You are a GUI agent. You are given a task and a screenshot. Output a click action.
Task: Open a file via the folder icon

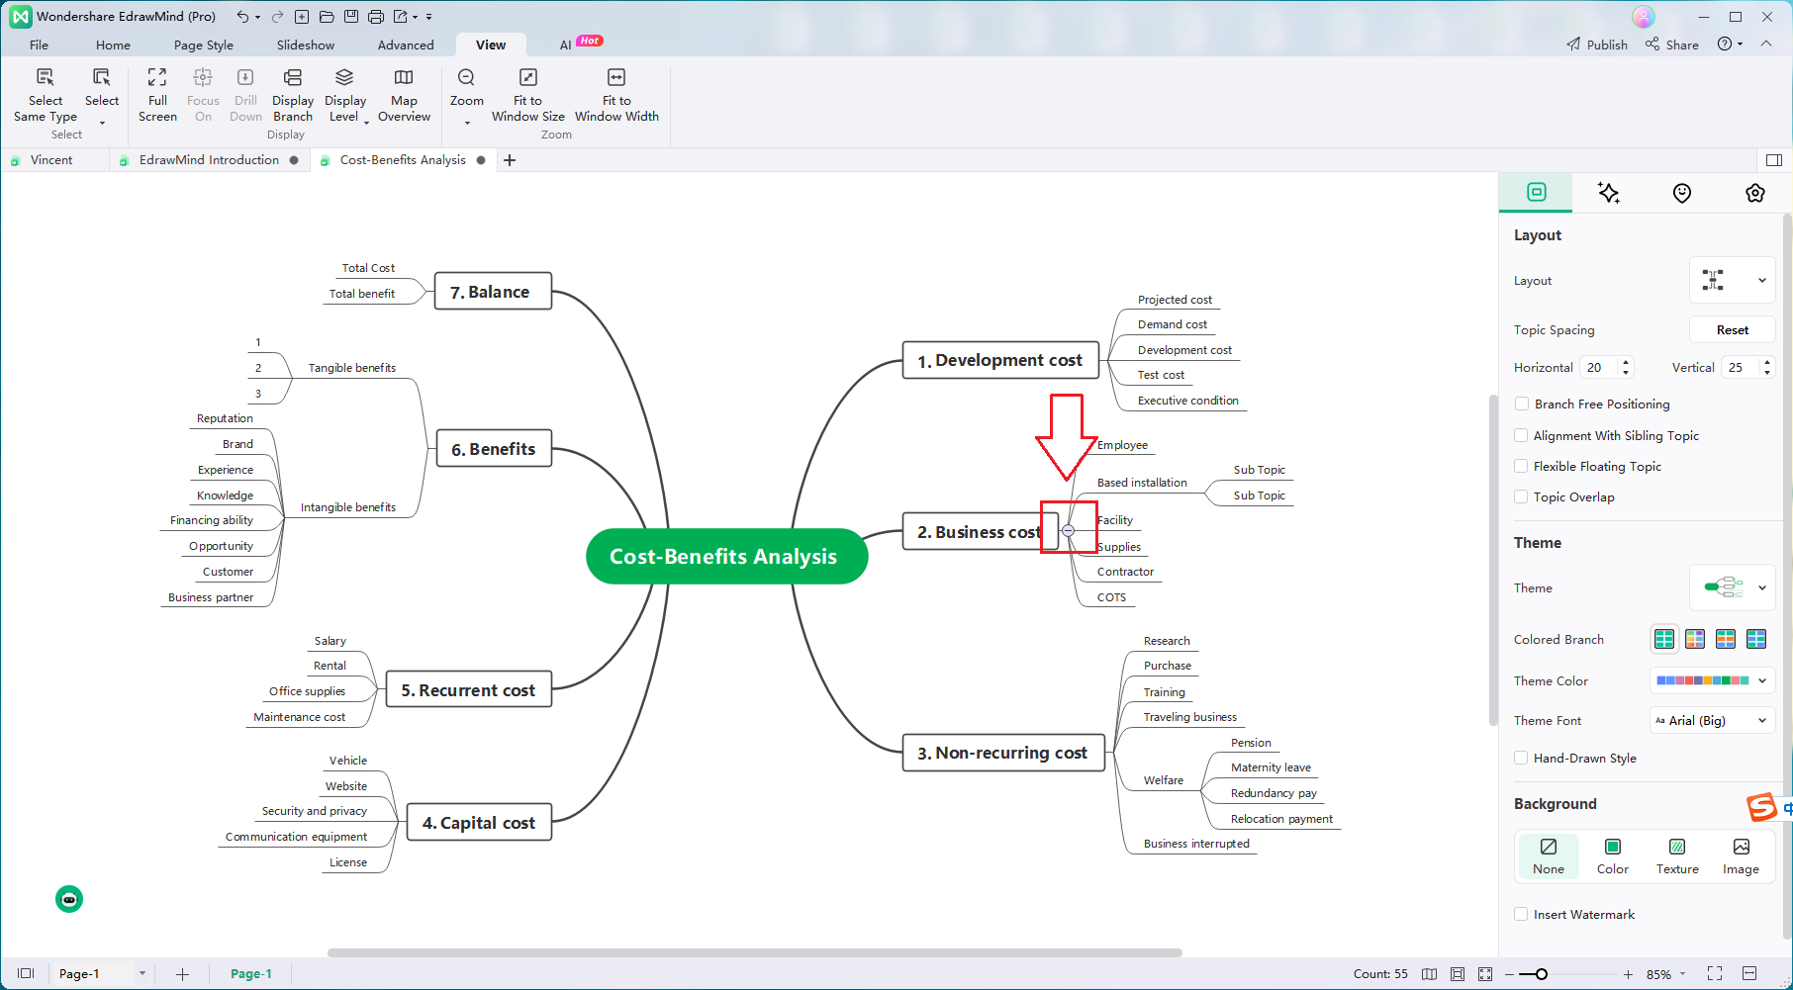tap(327, 17)
